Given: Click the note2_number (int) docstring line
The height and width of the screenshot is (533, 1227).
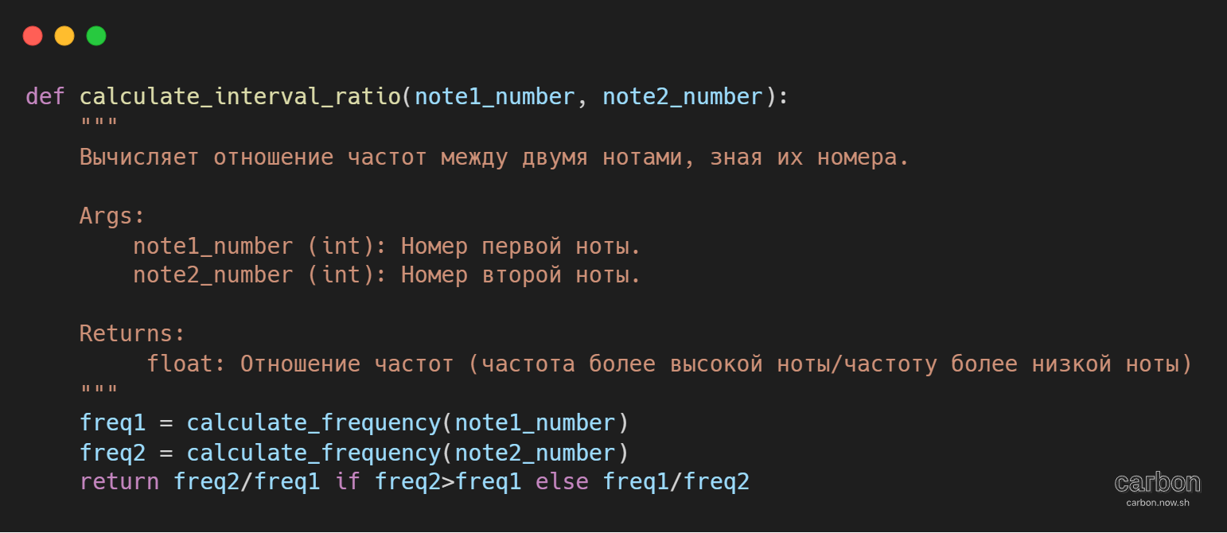Looking at the screenshot, I should (387, 275).
